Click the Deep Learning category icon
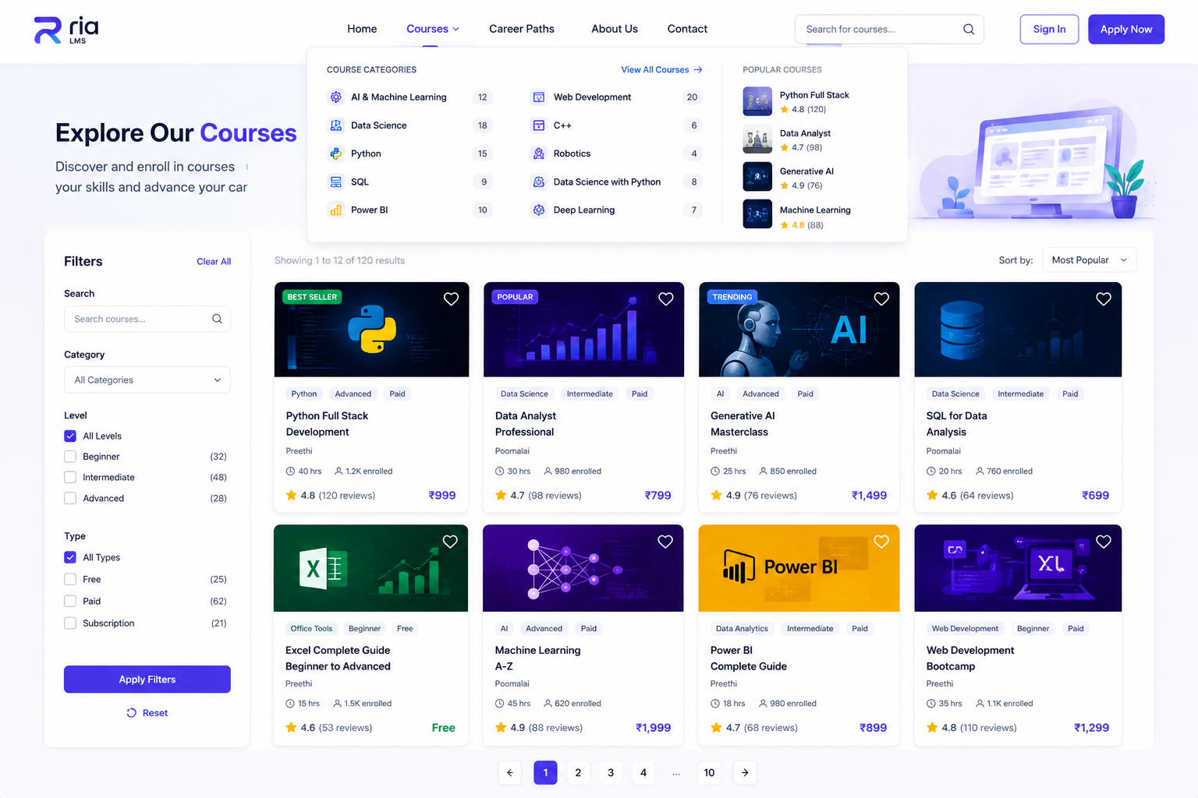 (539, 210)
